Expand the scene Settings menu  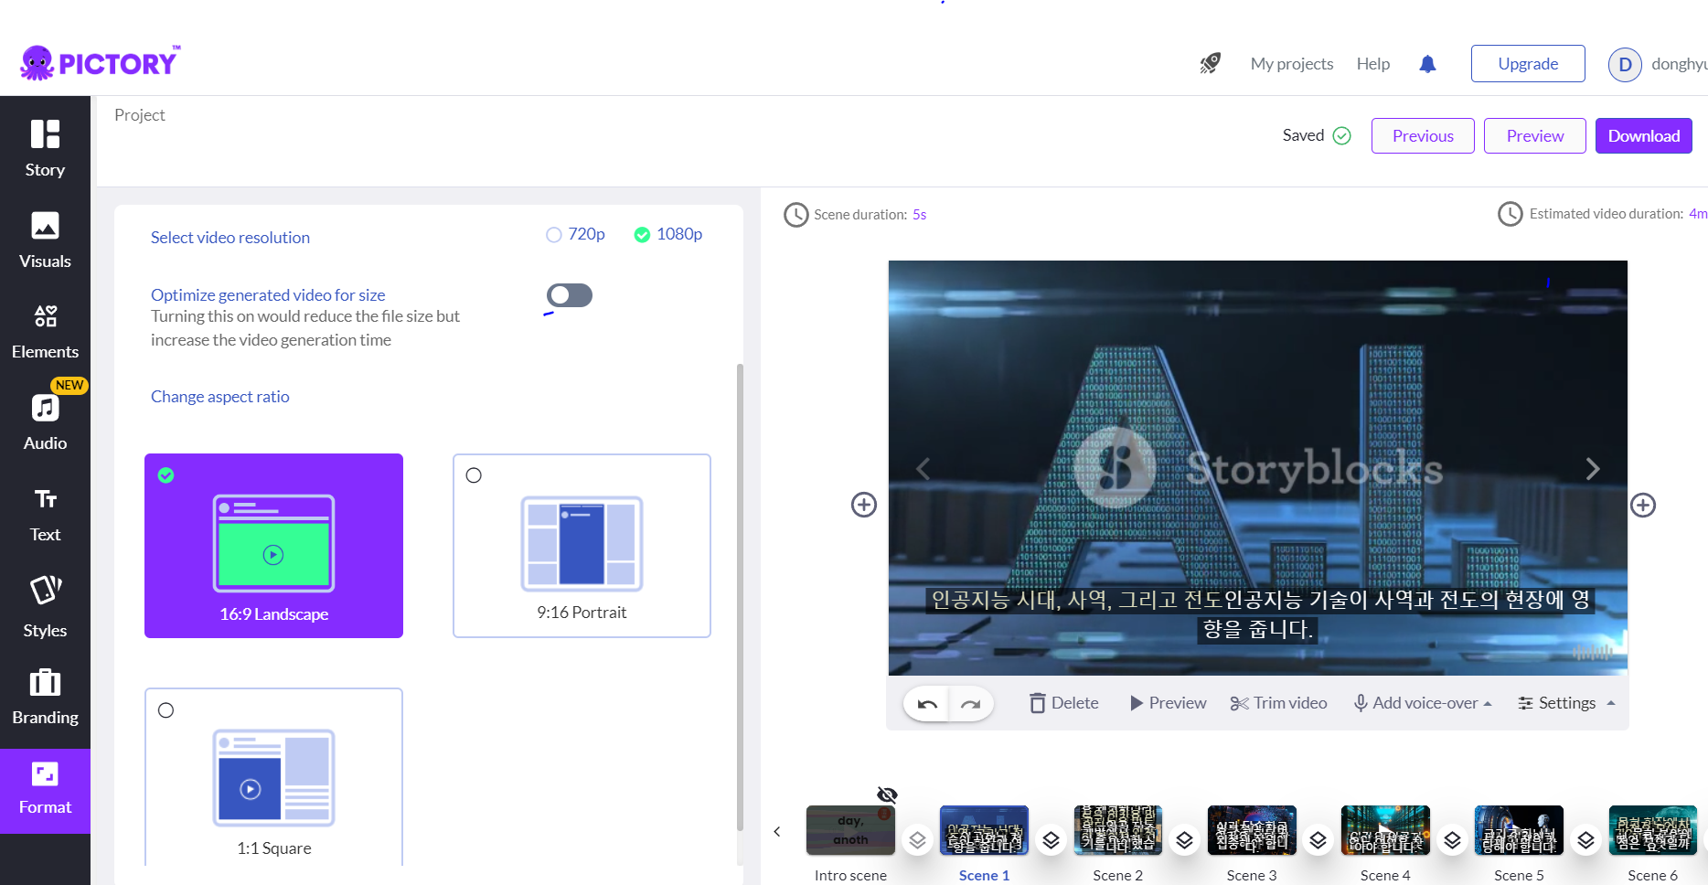pos(1566,703)
